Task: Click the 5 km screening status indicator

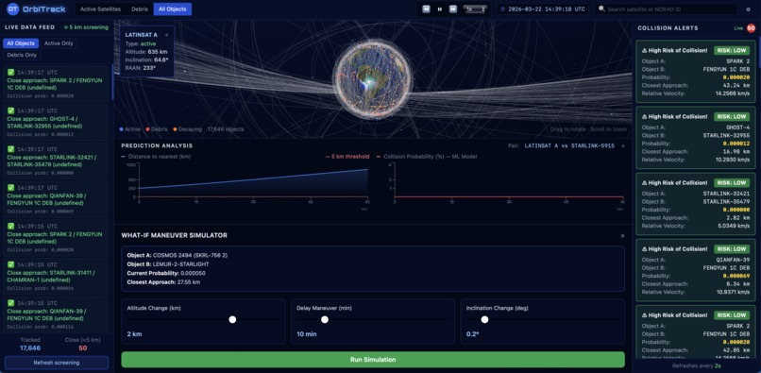Action: (x=86, y=27)
